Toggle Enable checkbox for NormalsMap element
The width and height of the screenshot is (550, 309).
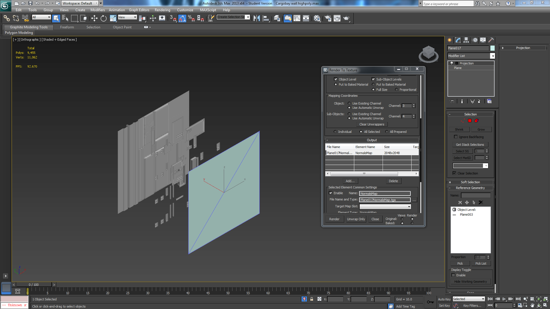(x=331, y=193)
